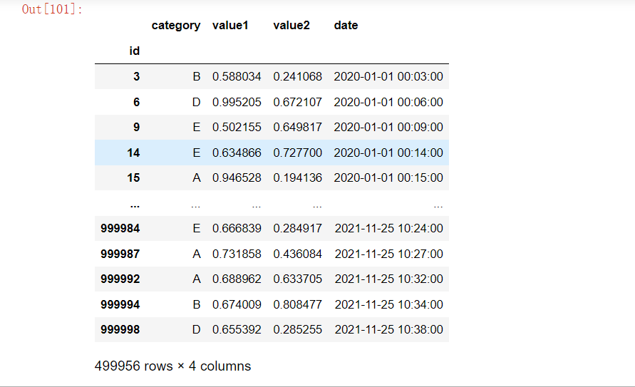
Task: Click value1 cell 0.655392
Action: click(x=237, y=329)
